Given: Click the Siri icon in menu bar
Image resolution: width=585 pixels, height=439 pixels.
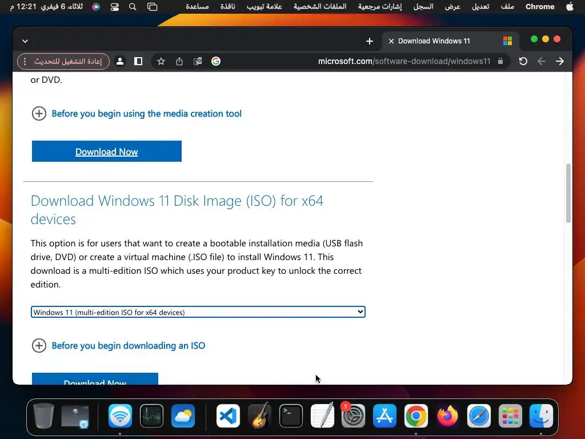Looking at the screenshot, I should (x=96, y=7).
